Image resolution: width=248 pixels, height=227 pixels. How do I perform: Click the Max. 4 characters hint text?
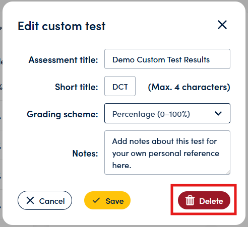click(x=189, y=87)
